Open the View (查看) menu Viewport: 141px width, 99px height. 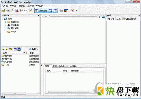click(22, 6)
